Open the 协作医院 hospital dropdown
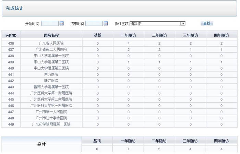 pos(157,24)
